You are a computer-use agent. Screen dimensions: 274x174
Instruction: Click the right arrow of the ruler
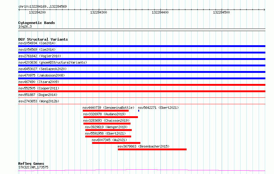264,10
